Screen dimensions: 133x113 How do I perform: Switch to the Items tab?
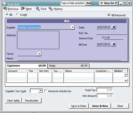click(x=68, y=66)
